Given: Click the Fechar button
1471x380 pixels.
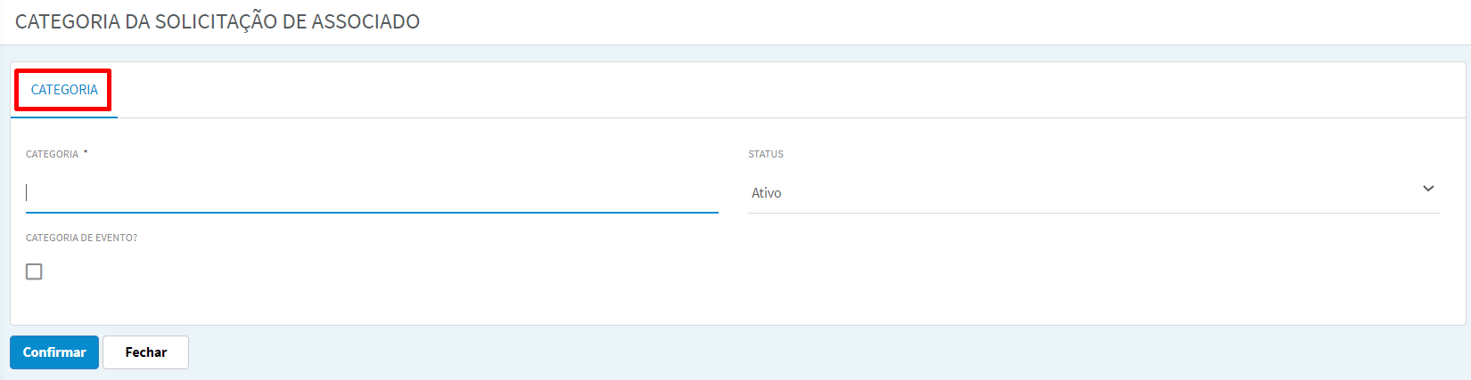Looking at the screenshot, I should 145,352.
